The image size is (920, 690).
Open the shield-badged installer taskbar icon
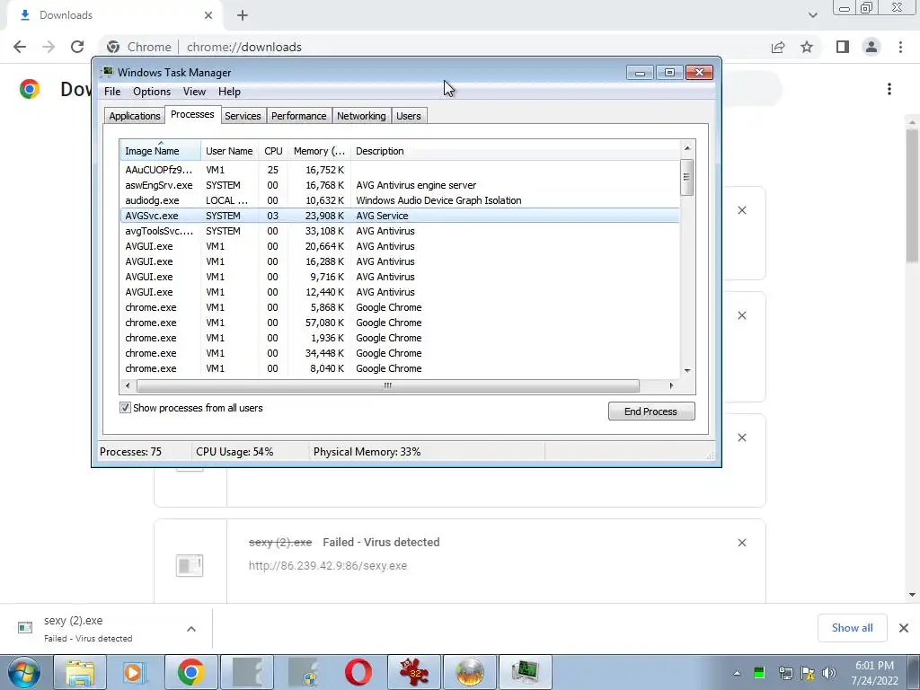coord(302,672)
